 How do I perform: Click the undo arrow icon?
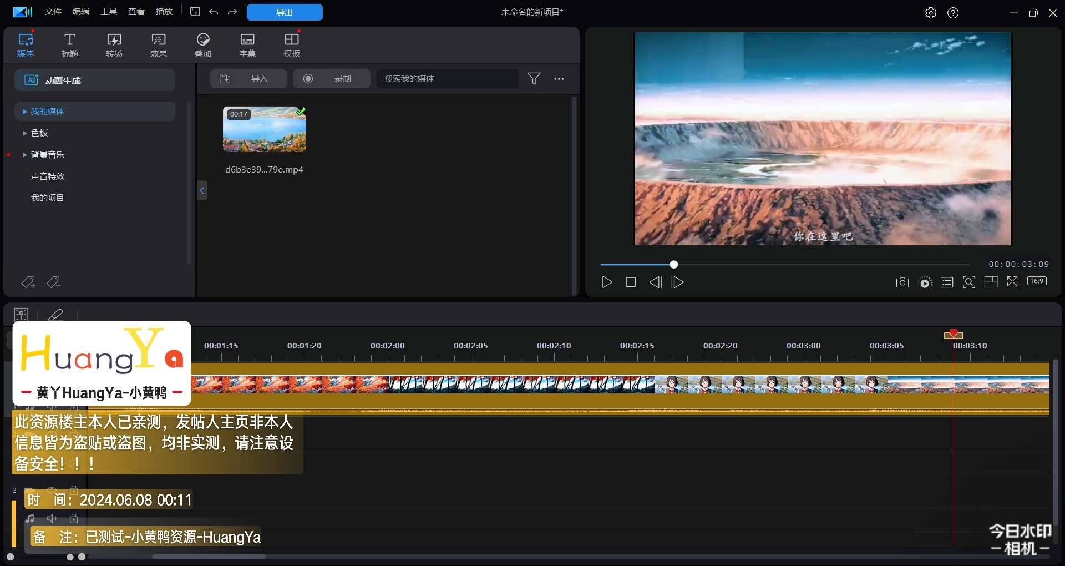[214, 12]
